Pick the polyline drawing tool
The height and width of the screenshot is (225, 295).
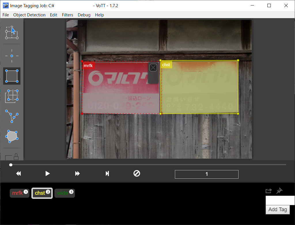pos(12,116)
